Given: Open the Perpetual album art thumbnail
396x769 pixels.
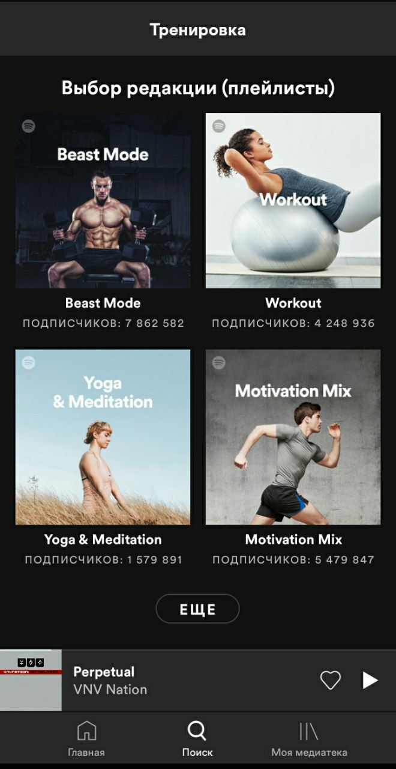Looking at the screenshot, I should coord(31,680).
